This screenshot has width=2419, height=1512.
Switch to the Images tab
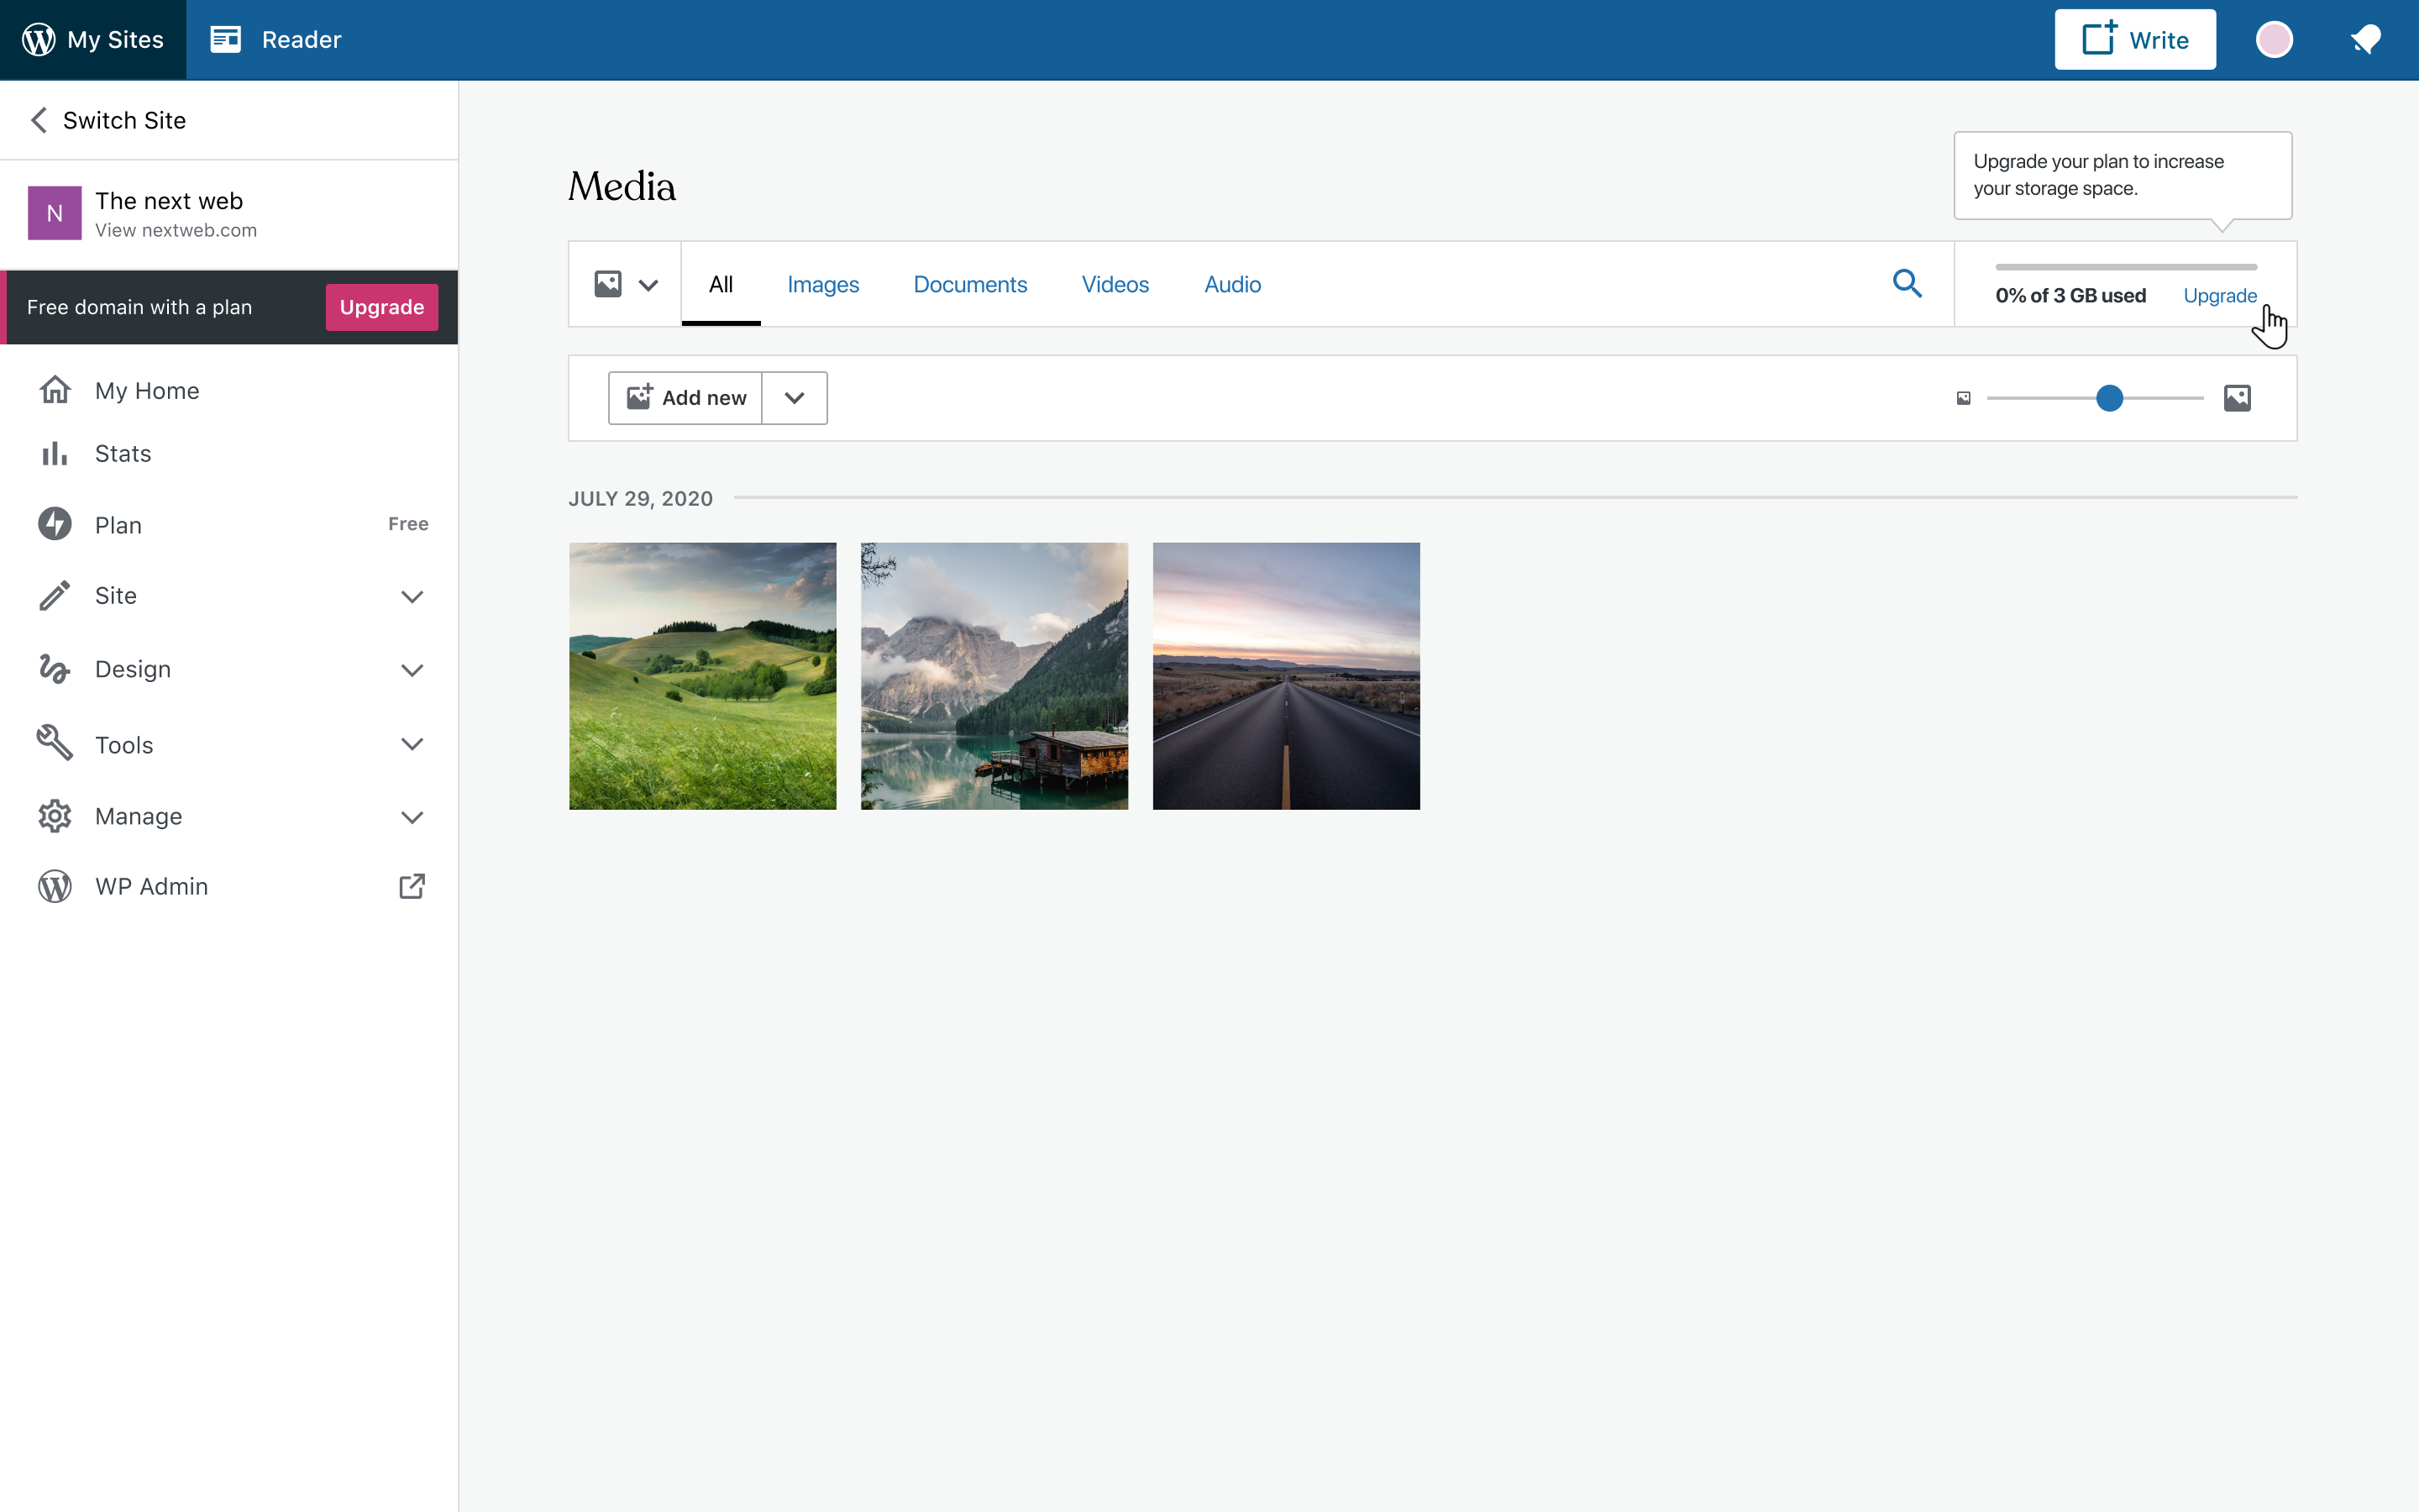pyautogui.click(x=822, y=284)
